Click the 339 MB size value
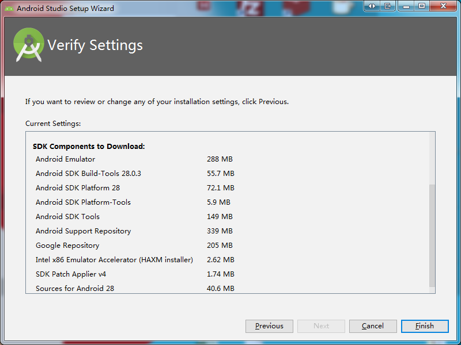This screenshot has width=461, height=345. pos(220,231)
